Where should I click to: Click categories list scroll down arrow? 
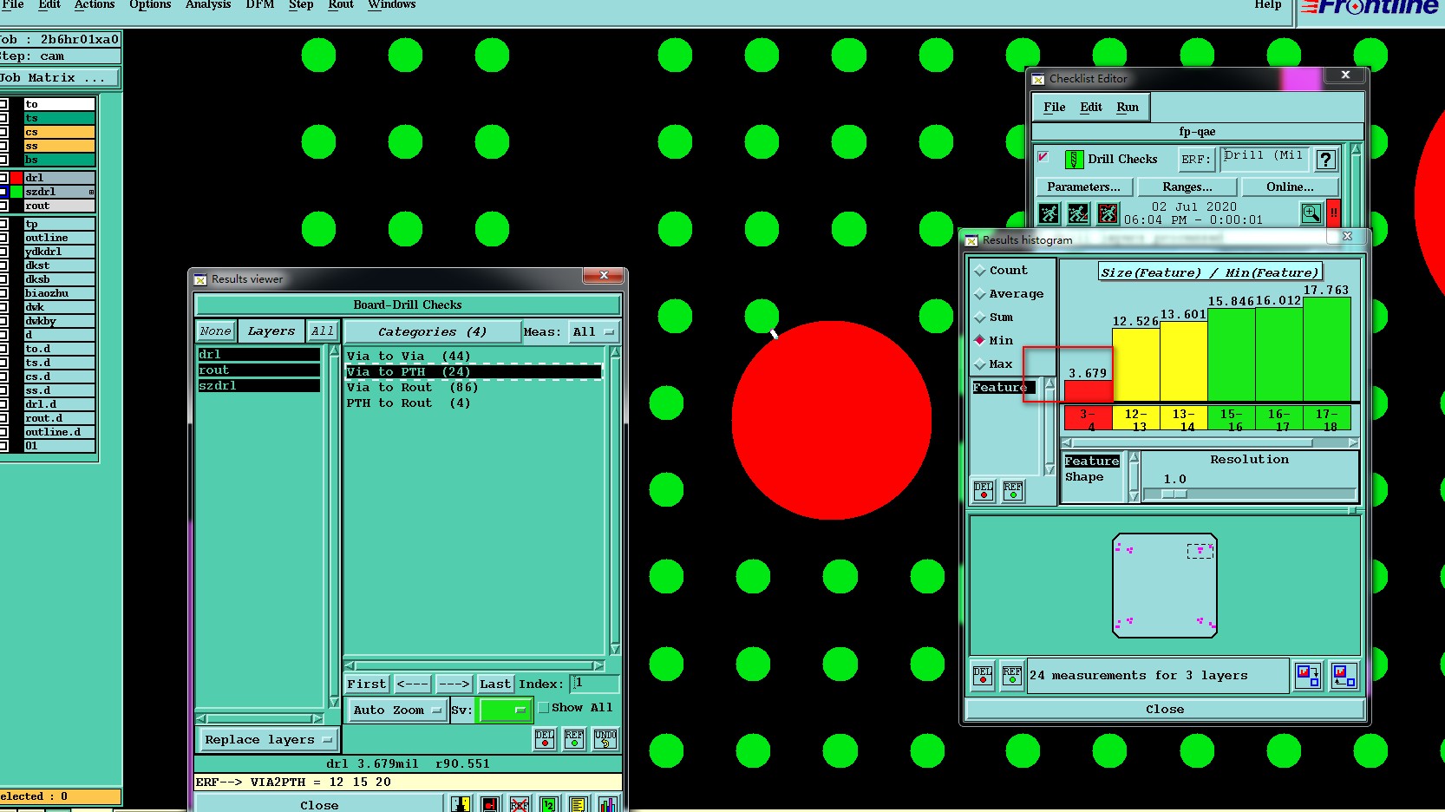click(615, 649)
